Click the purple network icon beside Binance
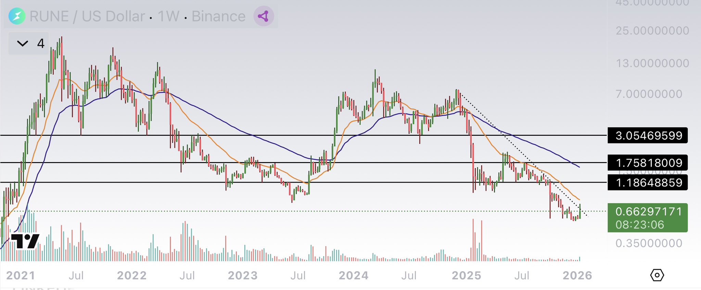This screenshot has width=701, height=290. click(263, 16)
